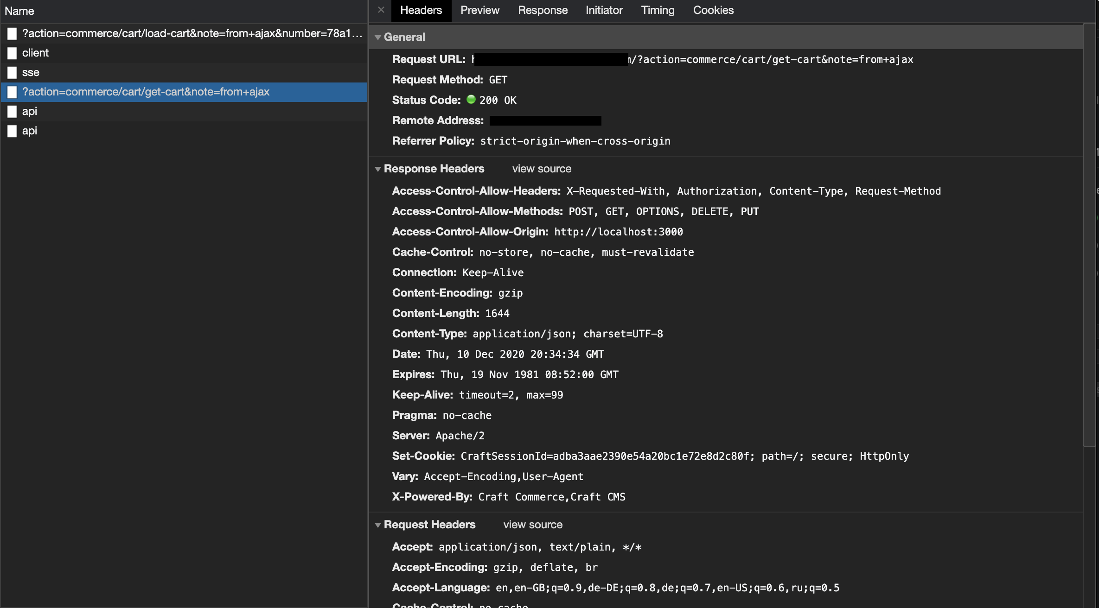This screenshot has width=1099, height=608.
Task: Click the Date header value
Action: tap(515, 354)
